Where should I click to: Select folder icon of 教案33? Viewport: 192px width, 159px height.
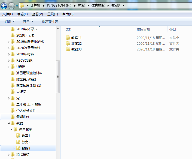(x=68, y=49)
